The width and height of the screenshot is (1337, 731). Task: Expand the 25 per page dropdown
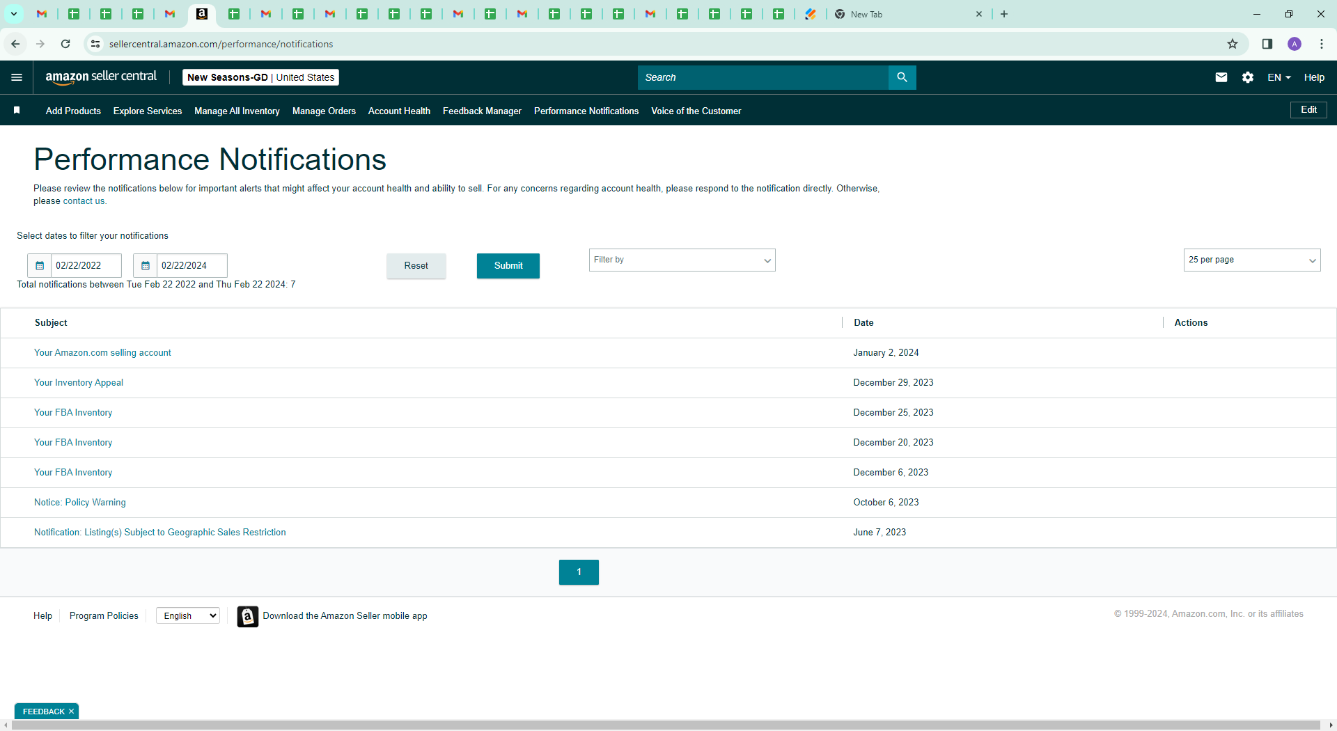1251,260
